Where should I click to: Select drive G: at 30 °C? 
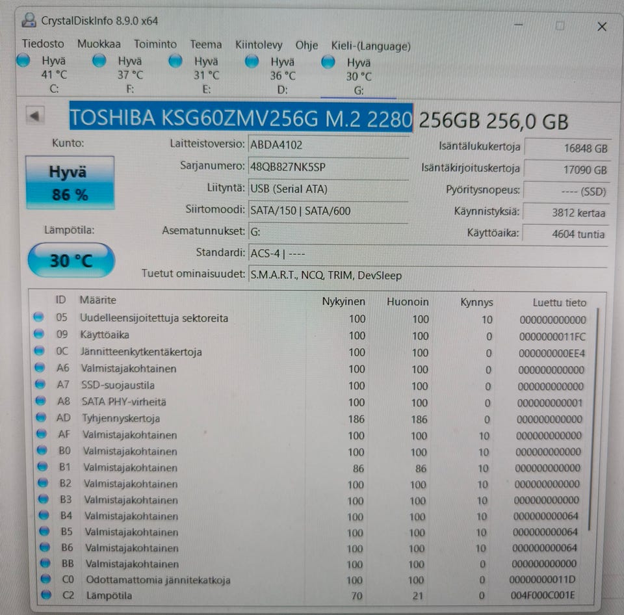click(x=358, y=76)
